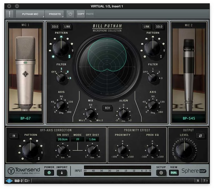
Task: Click the Mic 1 PATTERN knob
Action: (x=61, y=48)
